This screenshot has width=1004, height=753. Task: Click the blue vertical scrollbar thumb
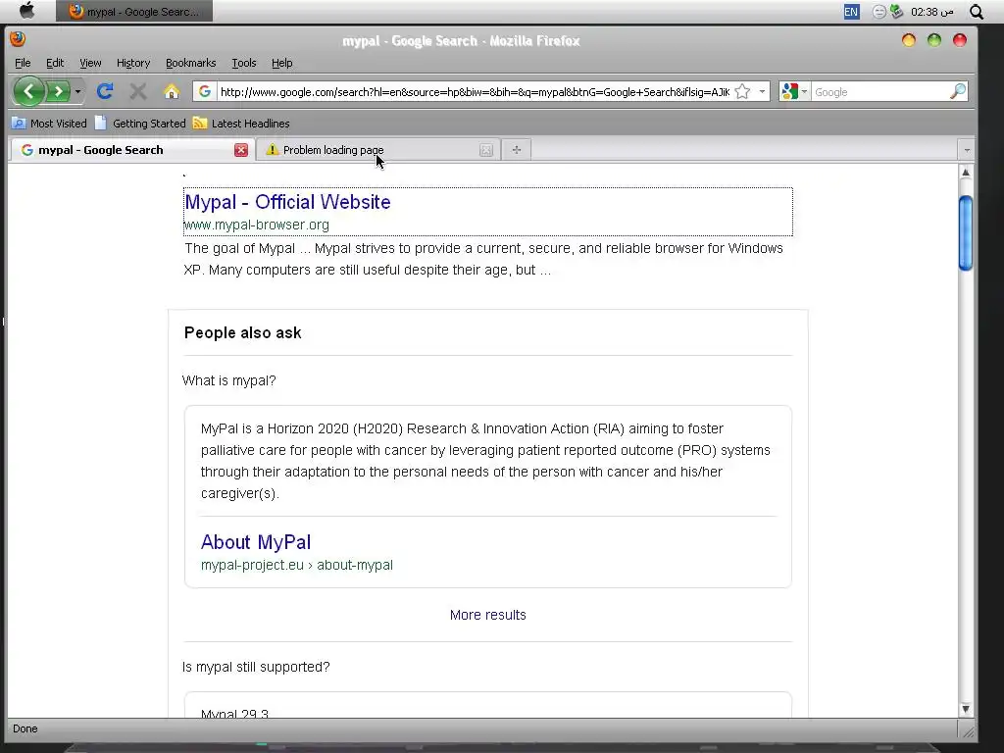click(x=966, y=233)
